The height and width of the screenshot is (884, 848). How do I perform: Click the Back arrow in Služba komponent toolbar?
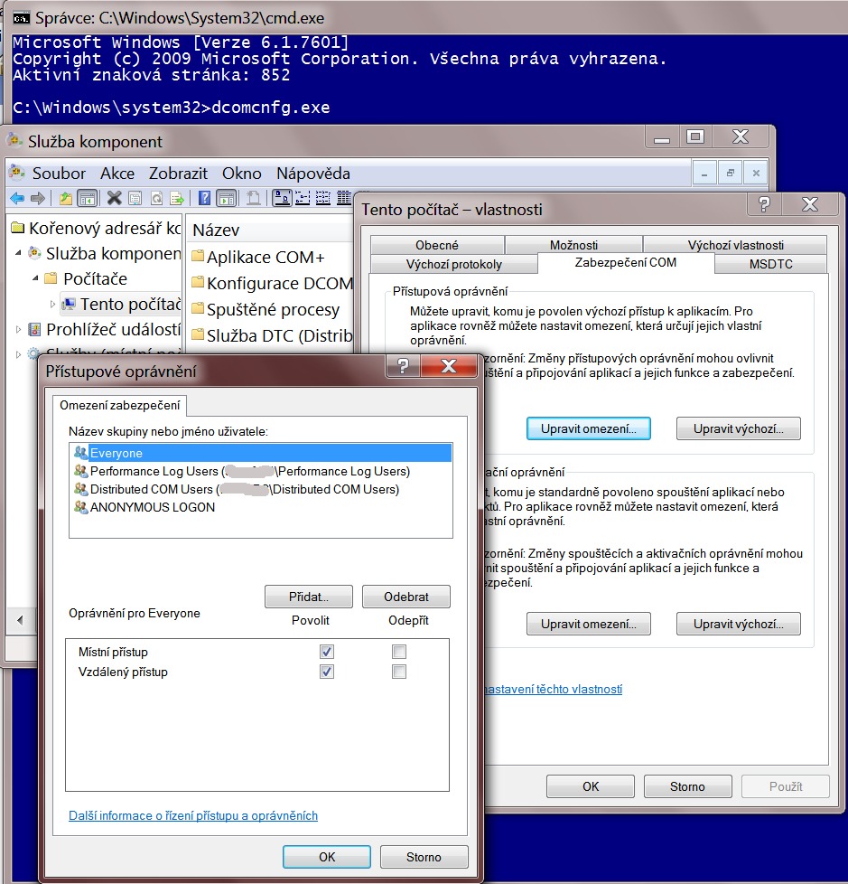17,198
